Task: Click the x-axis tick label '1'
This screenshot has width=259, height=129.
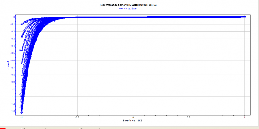Action: (x=244, y=117)
